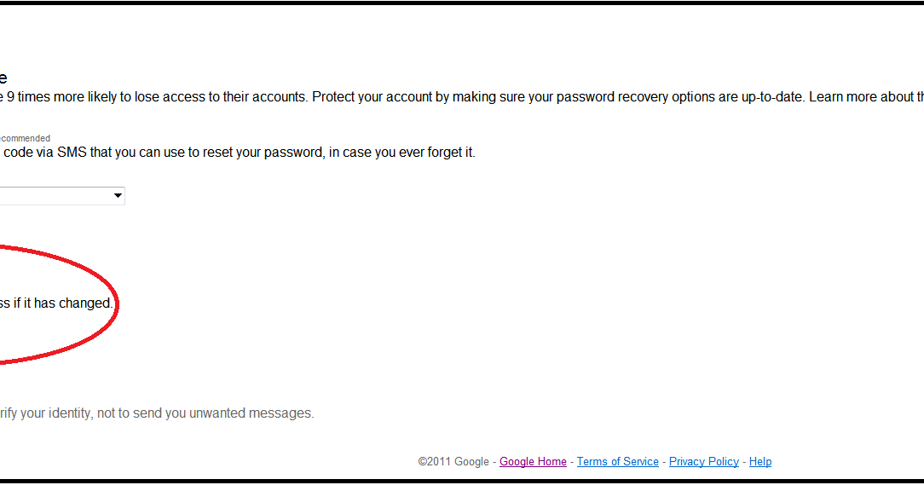Click the black bar along the bottom edge

click(462, 481)
